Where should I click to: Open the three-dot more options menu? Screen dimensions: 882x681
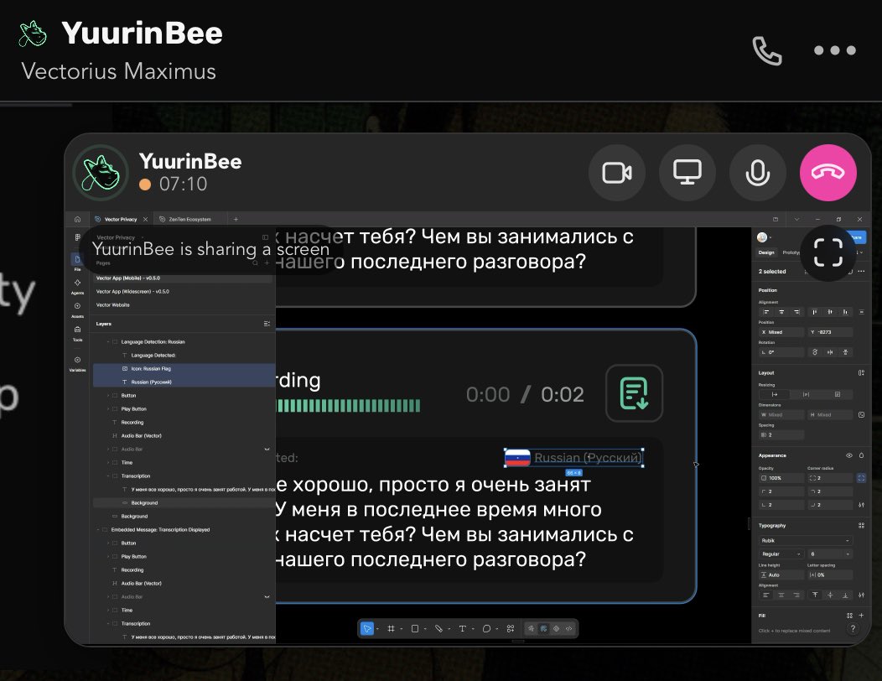835,50
